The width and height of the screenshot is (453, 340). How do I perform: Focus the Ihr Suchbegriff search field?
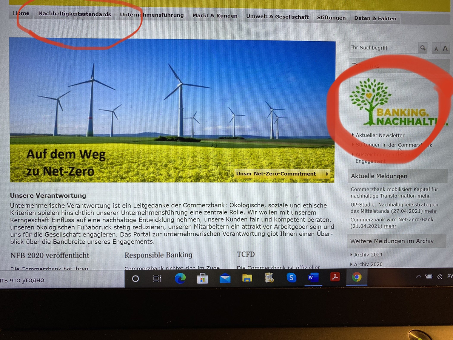[384, 48]
